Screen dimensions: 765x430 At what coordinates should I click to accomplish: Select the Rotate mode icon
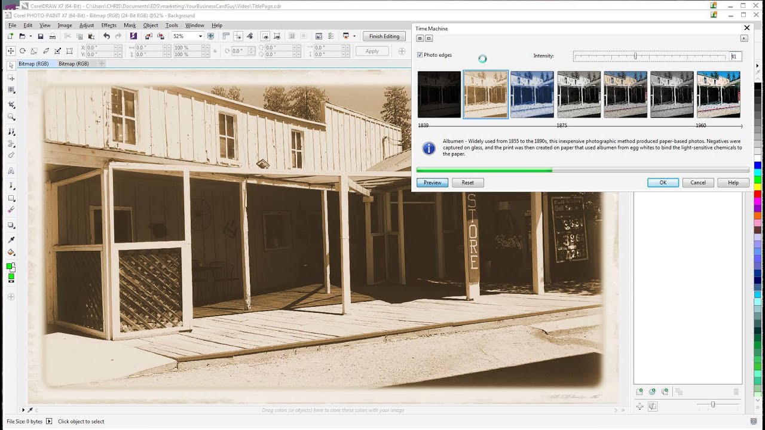(23, 51)
